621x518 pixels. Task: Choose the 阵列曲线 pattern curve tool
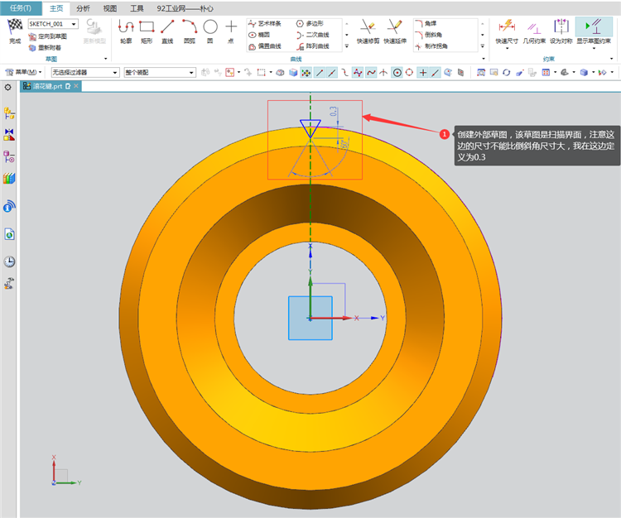pos(312,46)
